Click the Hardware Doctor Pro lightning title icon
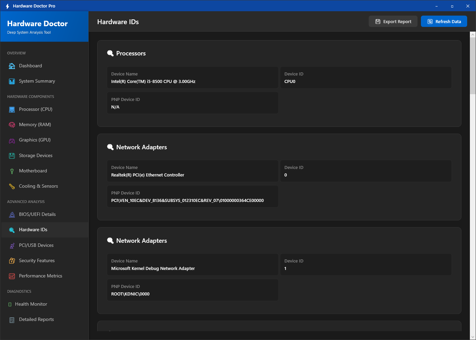The height and width of the screenshot is (340, 476). click(x=7, y=6)
